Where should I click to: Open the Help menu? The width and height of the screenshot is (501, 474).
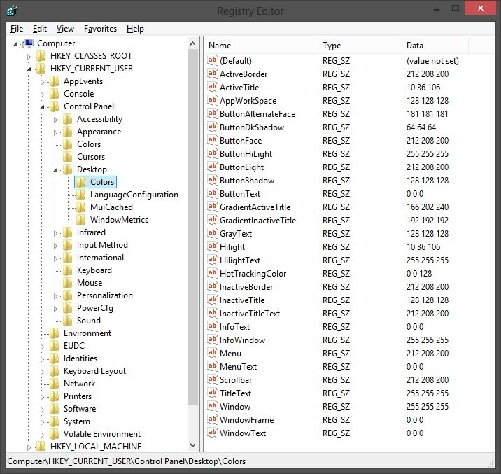135,29
